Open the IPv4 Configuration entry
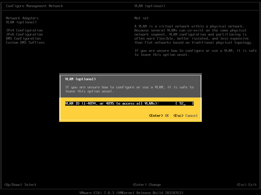The width and height of the screenshot is (261, 195). [x=24, y=30]
